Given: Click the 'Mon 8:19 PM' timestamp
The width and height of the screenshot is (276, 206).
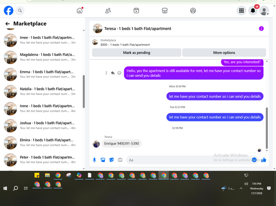Looking at the screenshot, I should [177, 86].
